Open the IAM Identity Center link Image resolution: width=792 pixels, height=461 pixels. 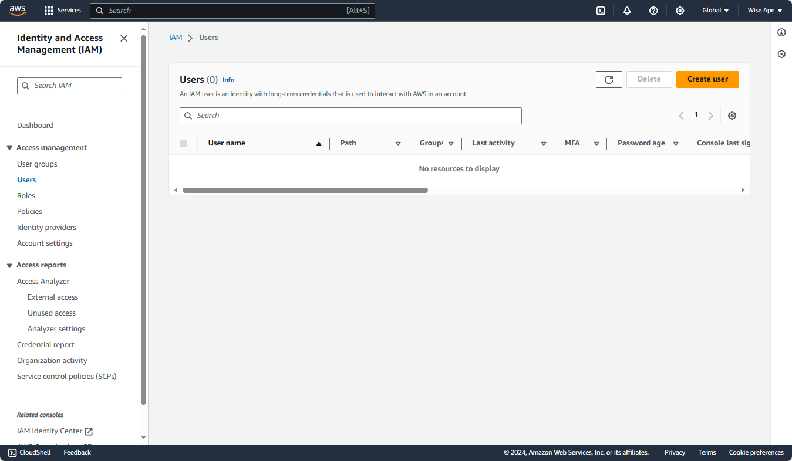[x=50, y=431]
